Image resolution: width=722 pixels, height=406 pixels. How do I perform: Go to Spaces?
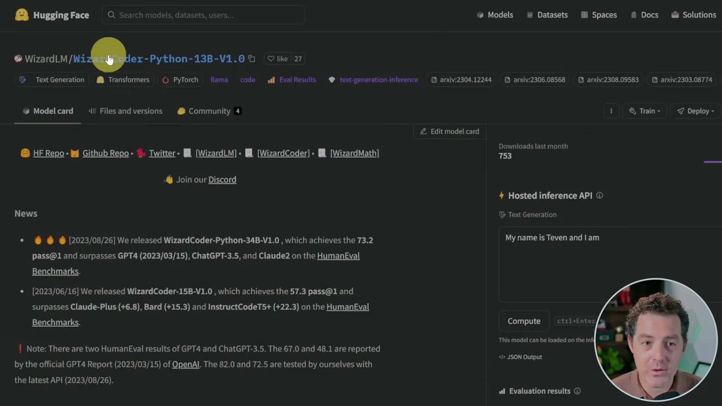coord(599,15)
